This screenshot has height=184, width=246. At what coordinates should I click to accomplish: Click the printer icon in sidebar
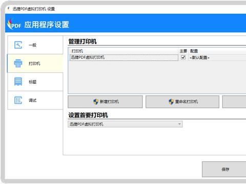tap(18, 63)
